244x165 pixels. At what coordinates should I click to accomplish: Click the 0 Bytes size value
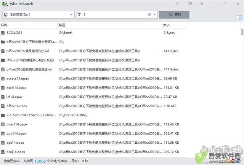pos(169,33)
